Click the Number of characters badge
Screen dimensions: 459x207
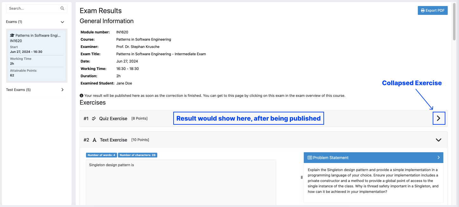pos(137,155)
